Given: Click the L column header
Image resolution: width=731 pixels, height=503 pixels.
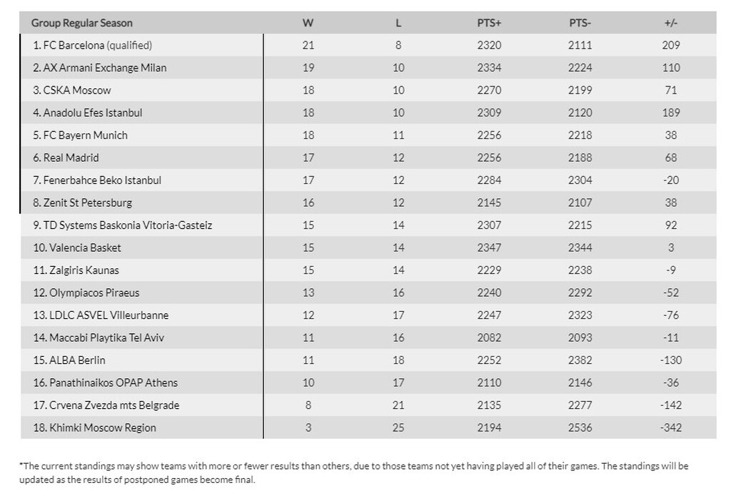Looking at the screenshot, I should click(x=398, y=23).
